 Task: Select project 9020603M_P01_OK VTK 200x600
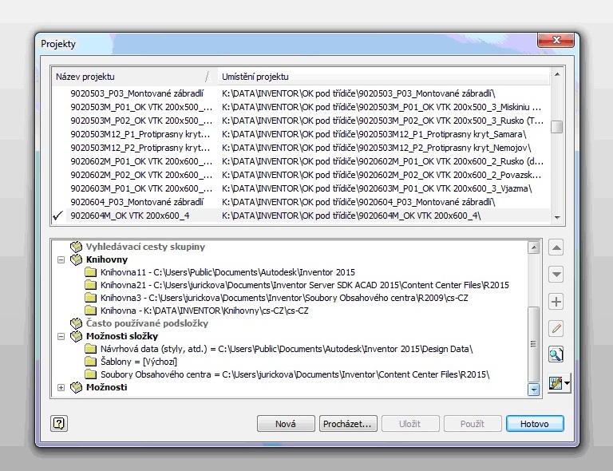141,188
